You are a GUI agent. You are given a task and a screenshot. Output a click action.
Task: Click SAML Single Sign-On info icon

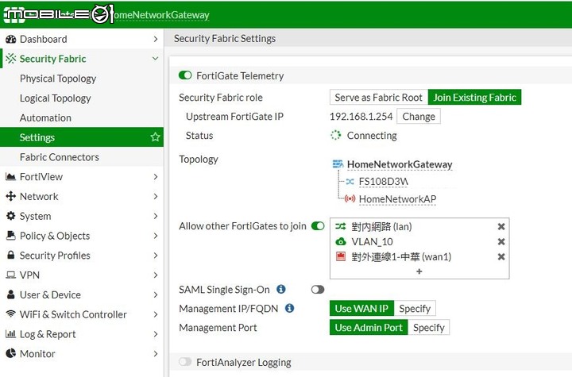281,290
